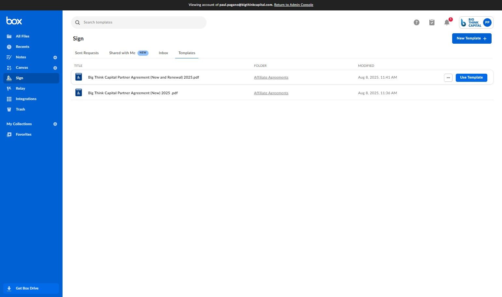Switch to Shared with Me tab

click(129, 53)
